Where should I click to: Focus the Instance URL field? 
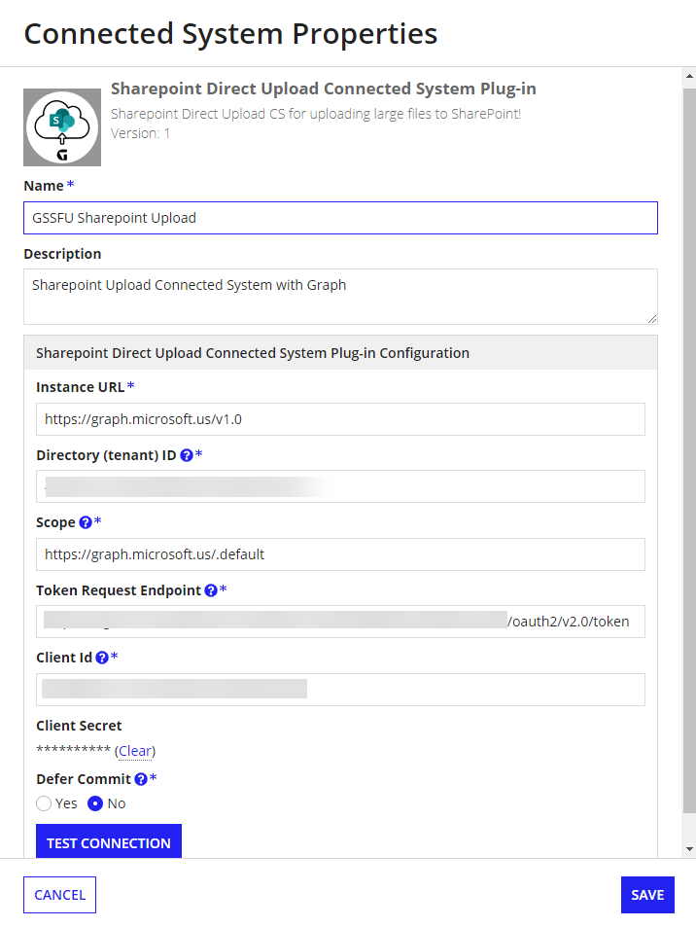(x=340, y=419)
